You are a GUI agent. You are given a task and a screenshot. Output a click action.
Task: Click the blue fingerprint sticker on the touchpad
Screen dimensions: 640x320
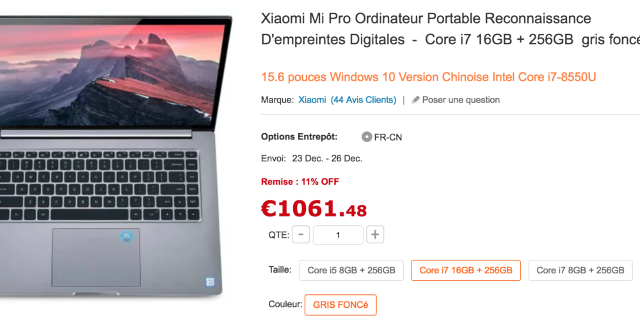(127, 237)
